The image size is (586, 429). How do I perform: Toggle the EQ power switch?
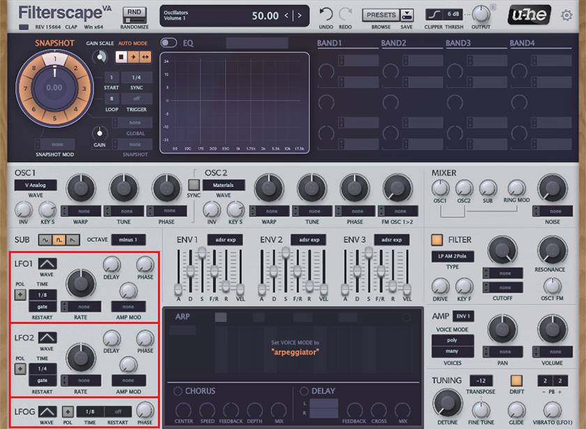point(169,43)
